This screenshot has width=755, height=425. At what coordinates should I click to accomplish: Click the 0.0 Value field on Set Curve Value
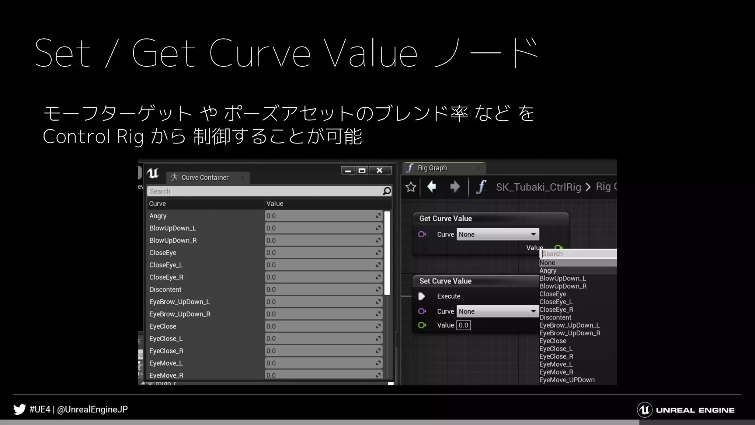pos(463,325)
